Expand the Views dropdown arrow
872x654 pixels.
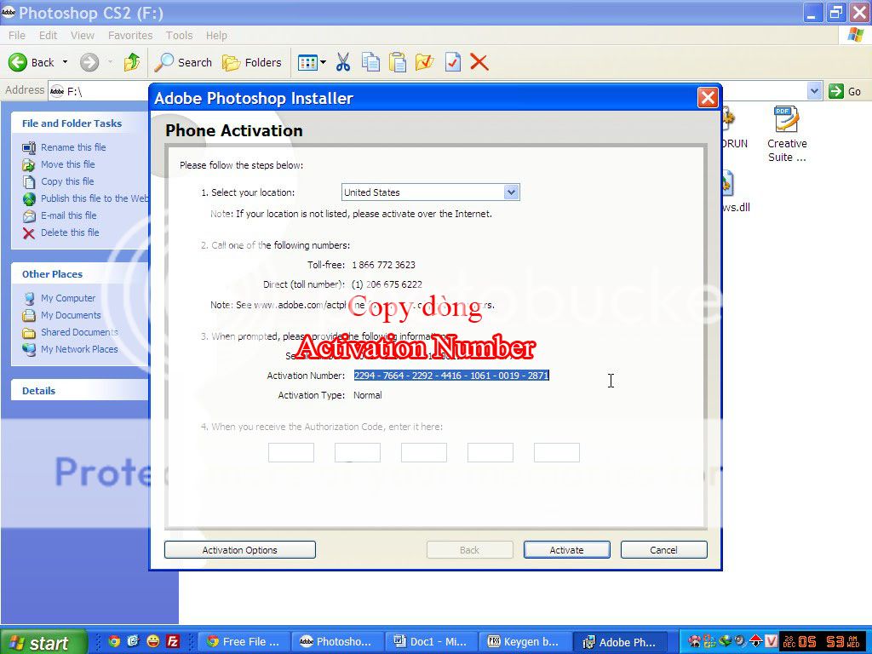(323, 62)
